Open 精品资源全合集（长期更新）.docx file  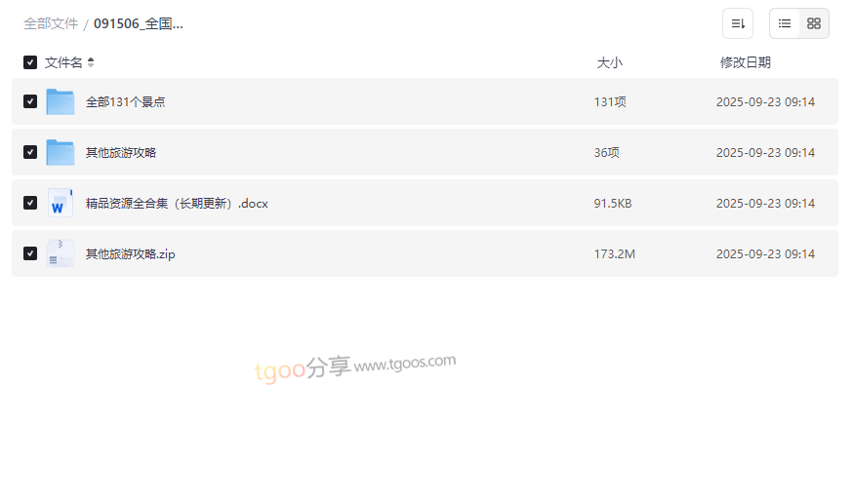point(177,203)
